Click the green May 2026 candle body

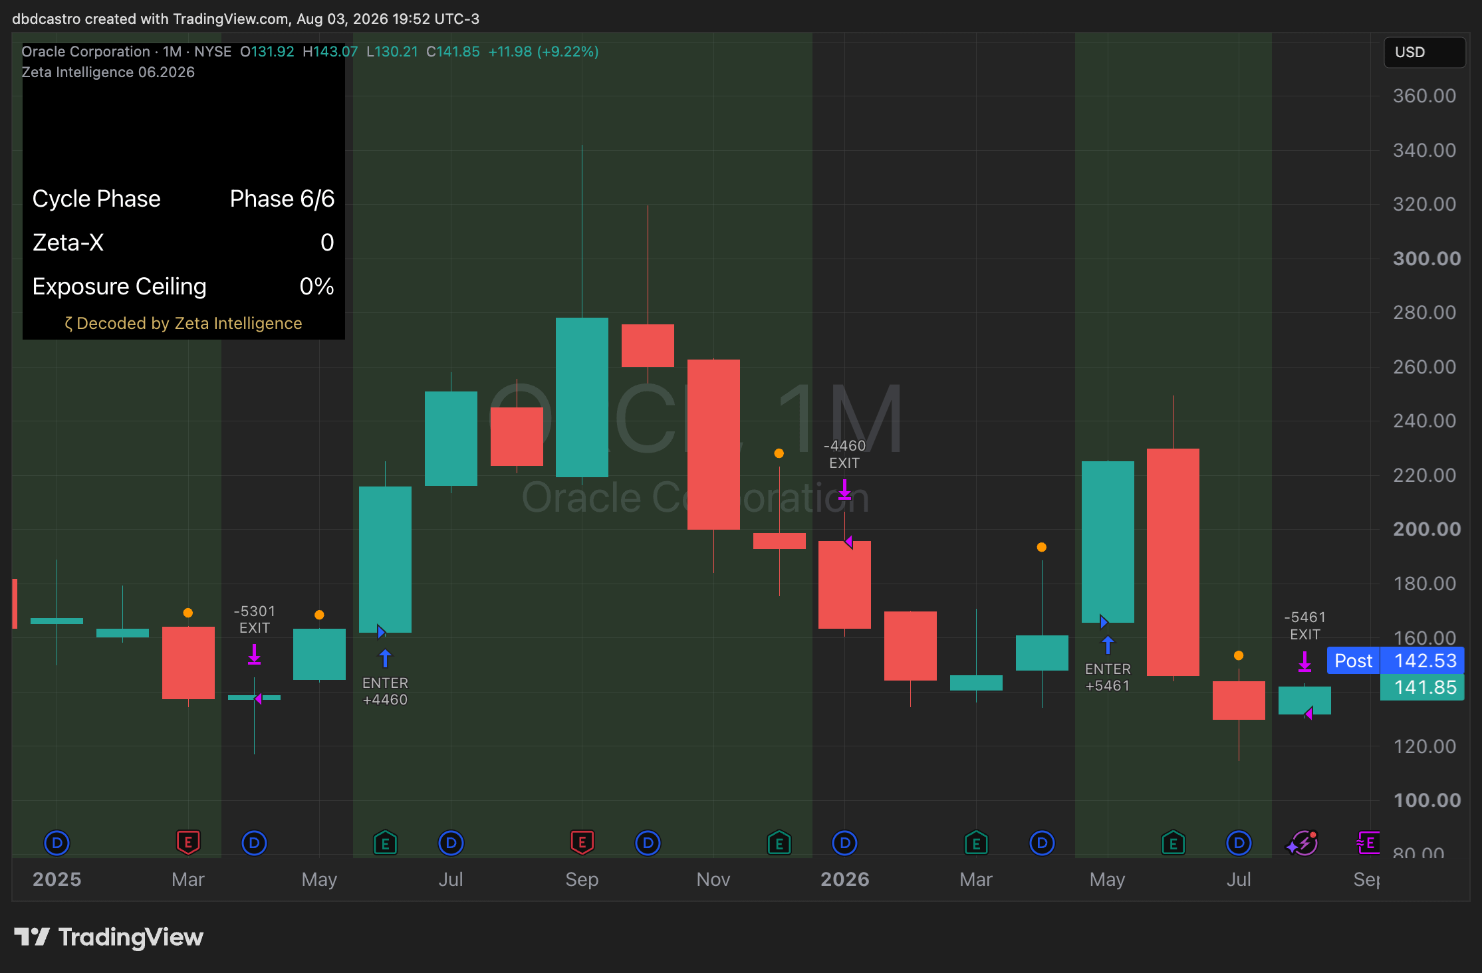1108,542
